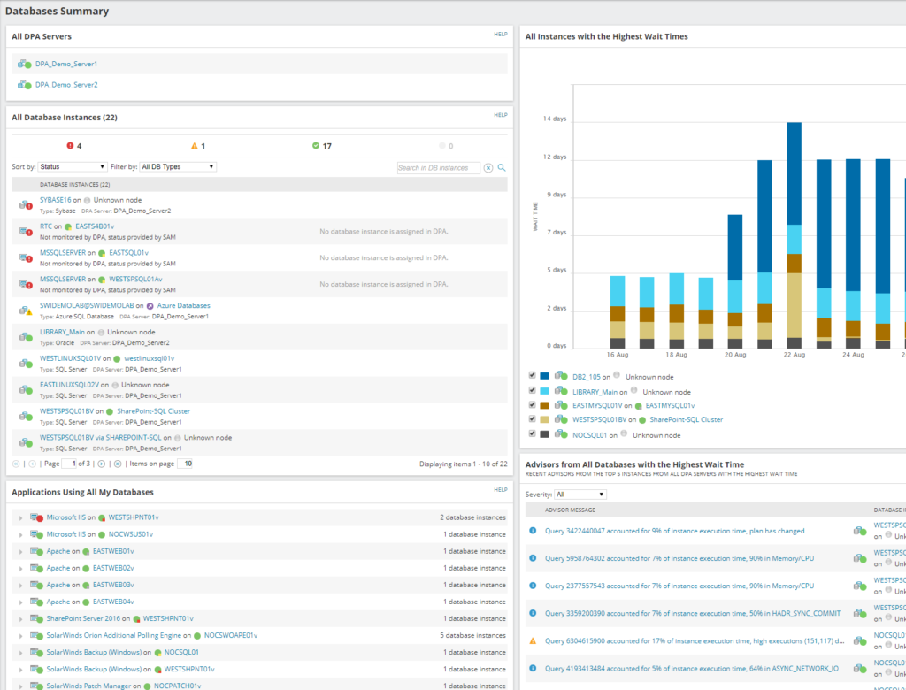Open the DPA_Demo_Server1 link
Image resolution: width=906 pixels, height=690 pixels.
coord(66,65)
